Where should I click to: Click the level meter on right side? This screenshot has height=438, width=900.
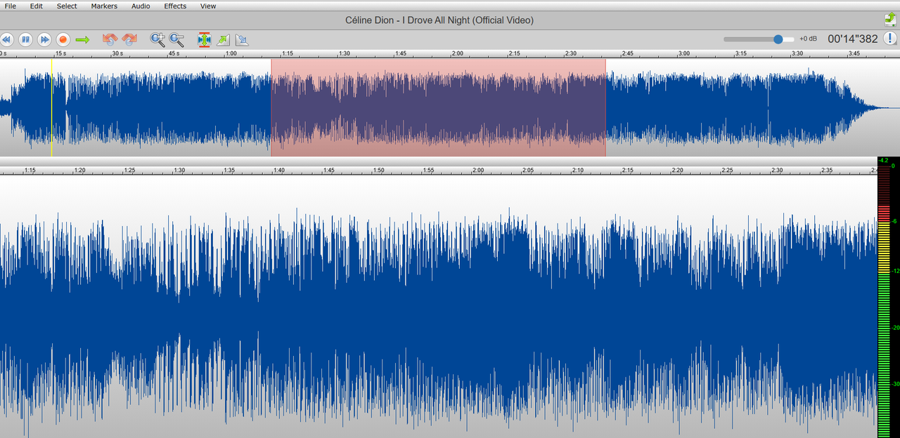888,298
